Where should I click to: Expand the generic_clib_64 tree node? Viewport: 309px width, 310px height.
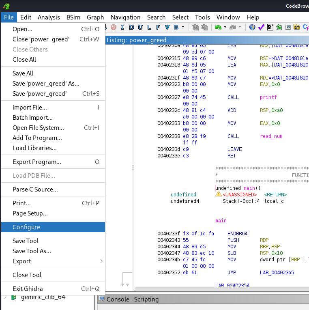pyautogui.click(x=6, y=297)
